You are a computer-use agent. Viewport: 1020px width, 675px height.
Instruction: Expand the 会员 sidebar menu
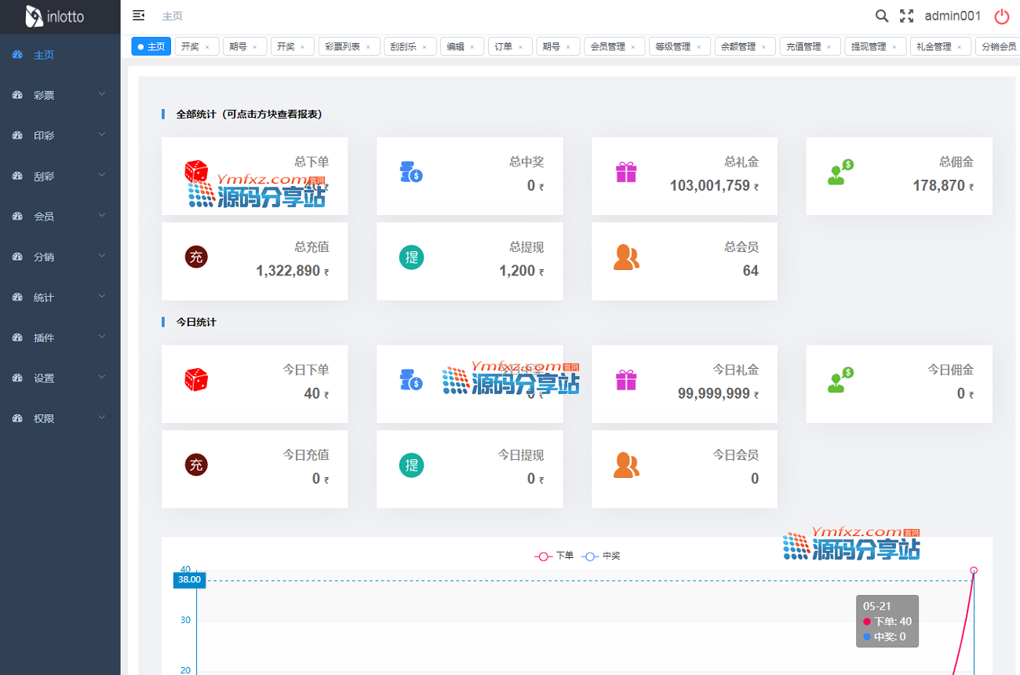click(x=60, y=217)
